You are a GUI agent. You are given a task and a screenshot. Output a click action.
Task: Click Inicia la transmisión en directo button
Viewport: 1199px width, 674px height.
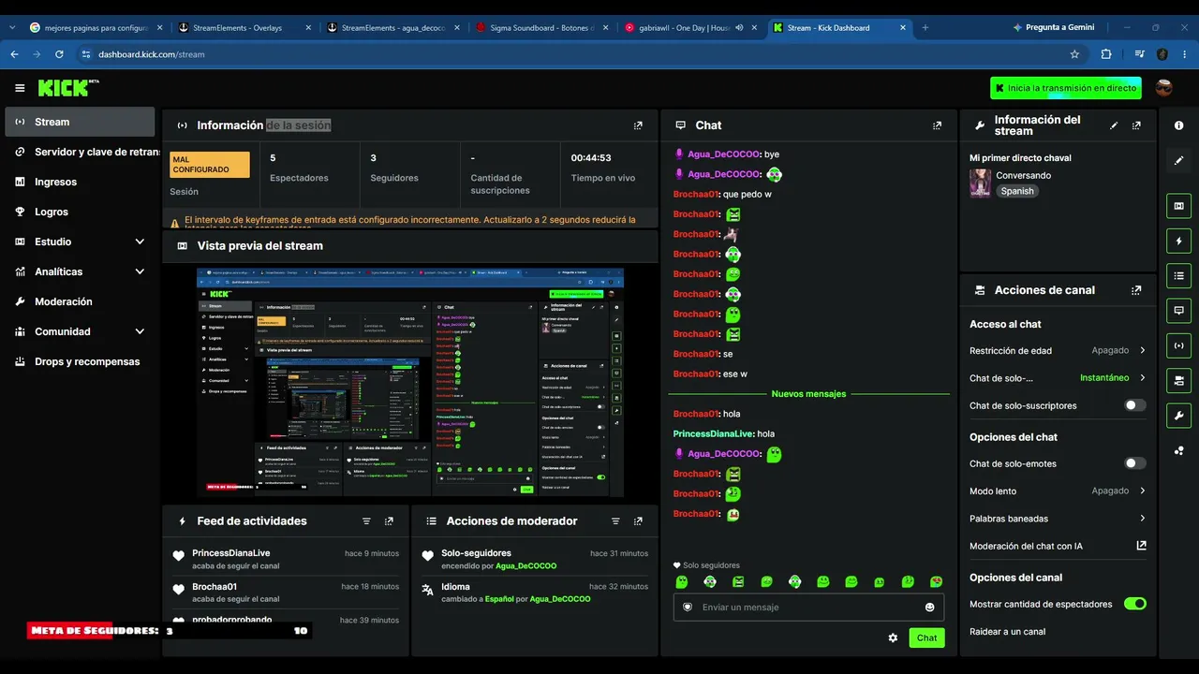click(1066, 88)
